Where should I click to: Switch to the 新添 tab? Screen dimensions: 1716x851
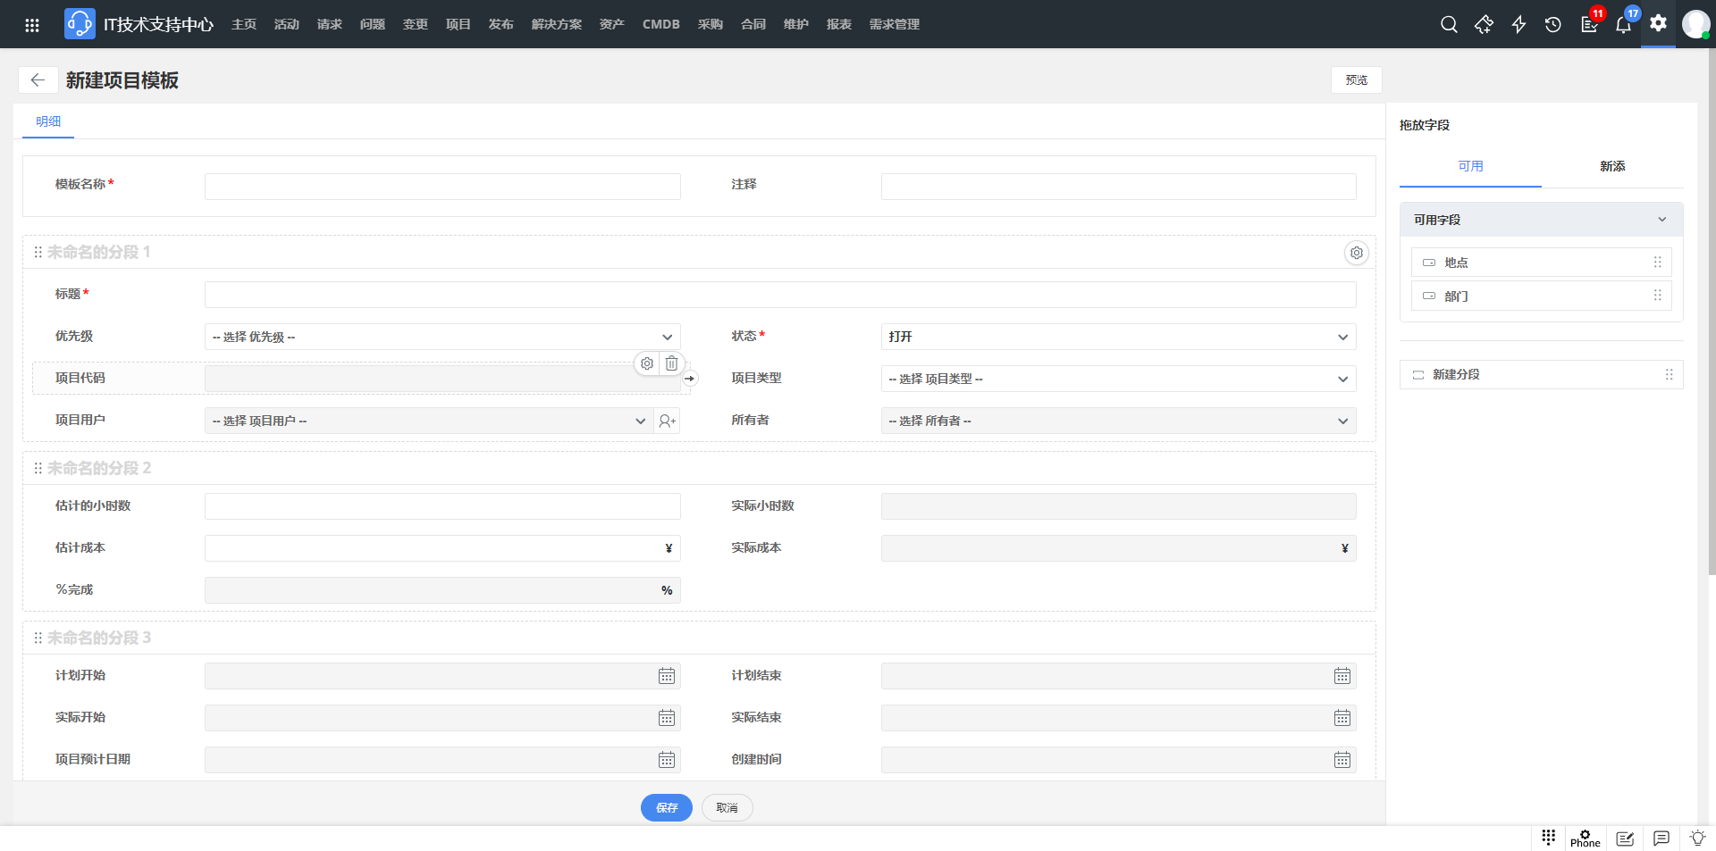pyautogui.click(x=1612, y=166)
